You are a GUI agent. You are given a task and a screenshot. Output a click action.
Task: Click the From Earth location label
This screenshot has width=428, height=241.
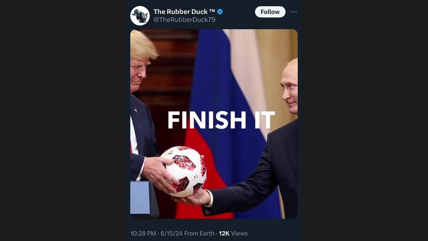199,233
